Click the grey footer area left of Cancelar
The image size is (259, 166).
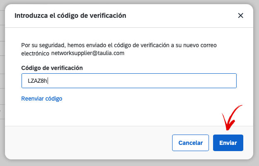click(89, 143)
